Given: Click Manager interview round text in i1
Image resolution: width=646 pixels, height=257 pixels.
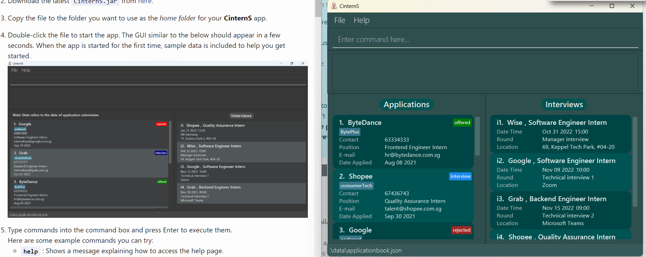Looking at the screenshot, I should (x=565, y=139).
